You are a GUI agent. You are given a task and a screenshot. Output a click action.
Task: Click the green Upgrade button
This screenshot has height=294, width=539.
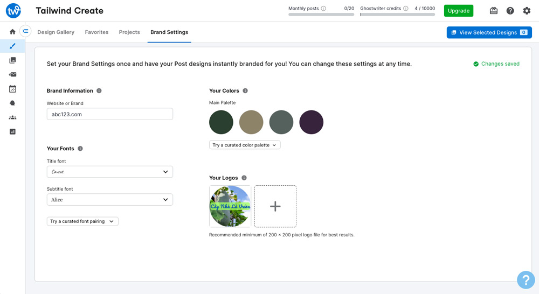click(459, 11)
